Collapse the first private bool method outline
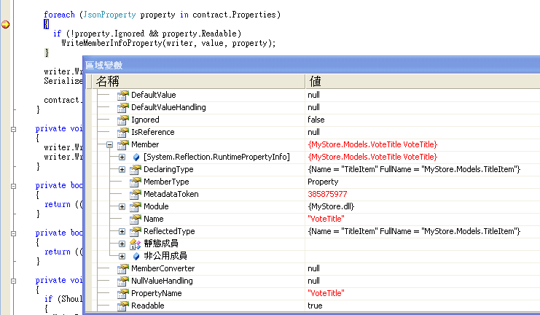 [13, 186]
